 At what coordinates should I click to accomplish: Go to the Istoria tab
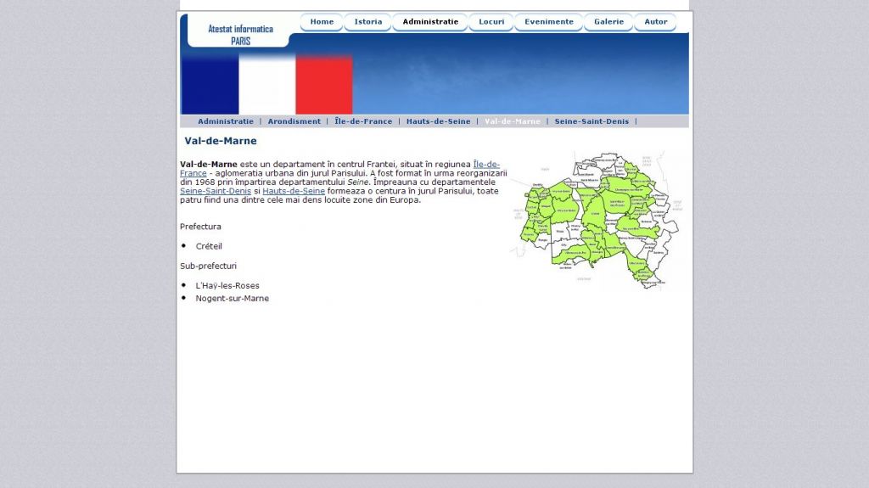[x=368, y=22]
